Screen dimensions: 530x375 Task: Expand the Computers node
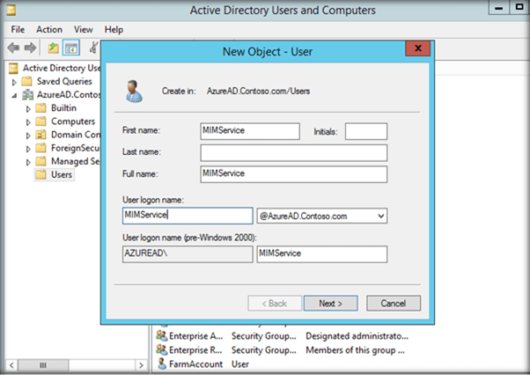click(28, 122)
